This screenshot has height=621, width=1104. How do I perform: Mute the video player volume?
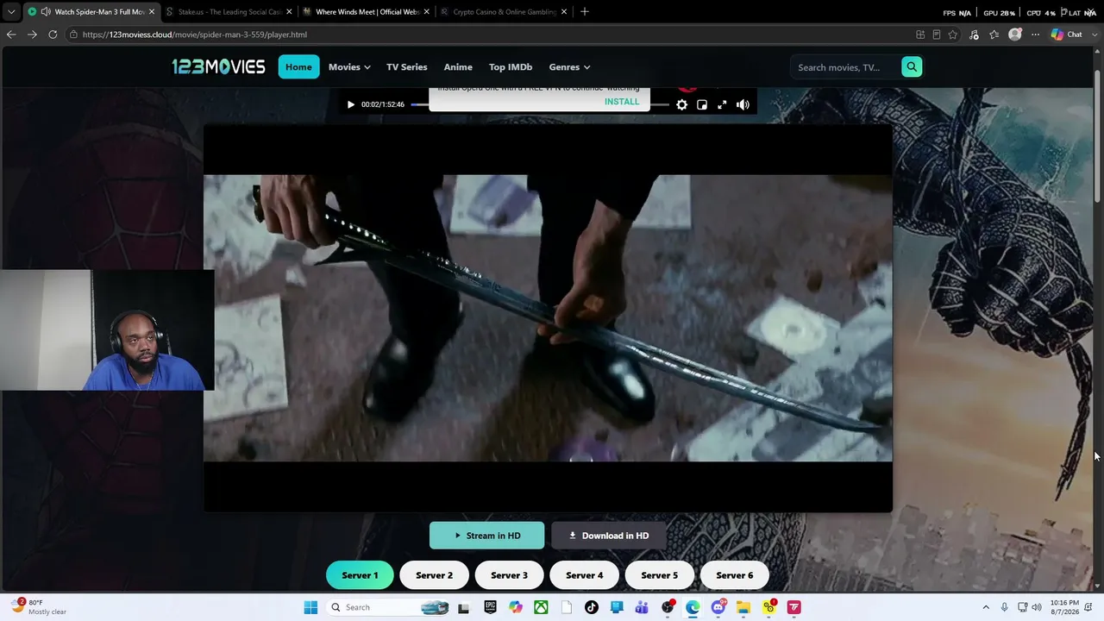tap(743, 104)
